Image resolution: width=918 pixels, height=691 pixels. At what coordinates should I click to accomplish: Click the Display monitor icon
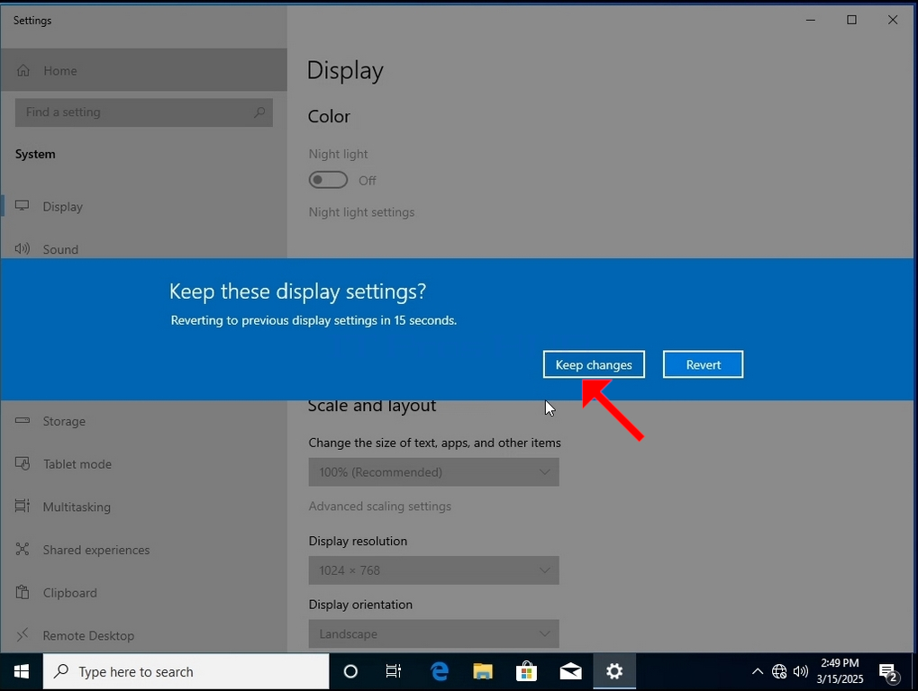point(23,206)
